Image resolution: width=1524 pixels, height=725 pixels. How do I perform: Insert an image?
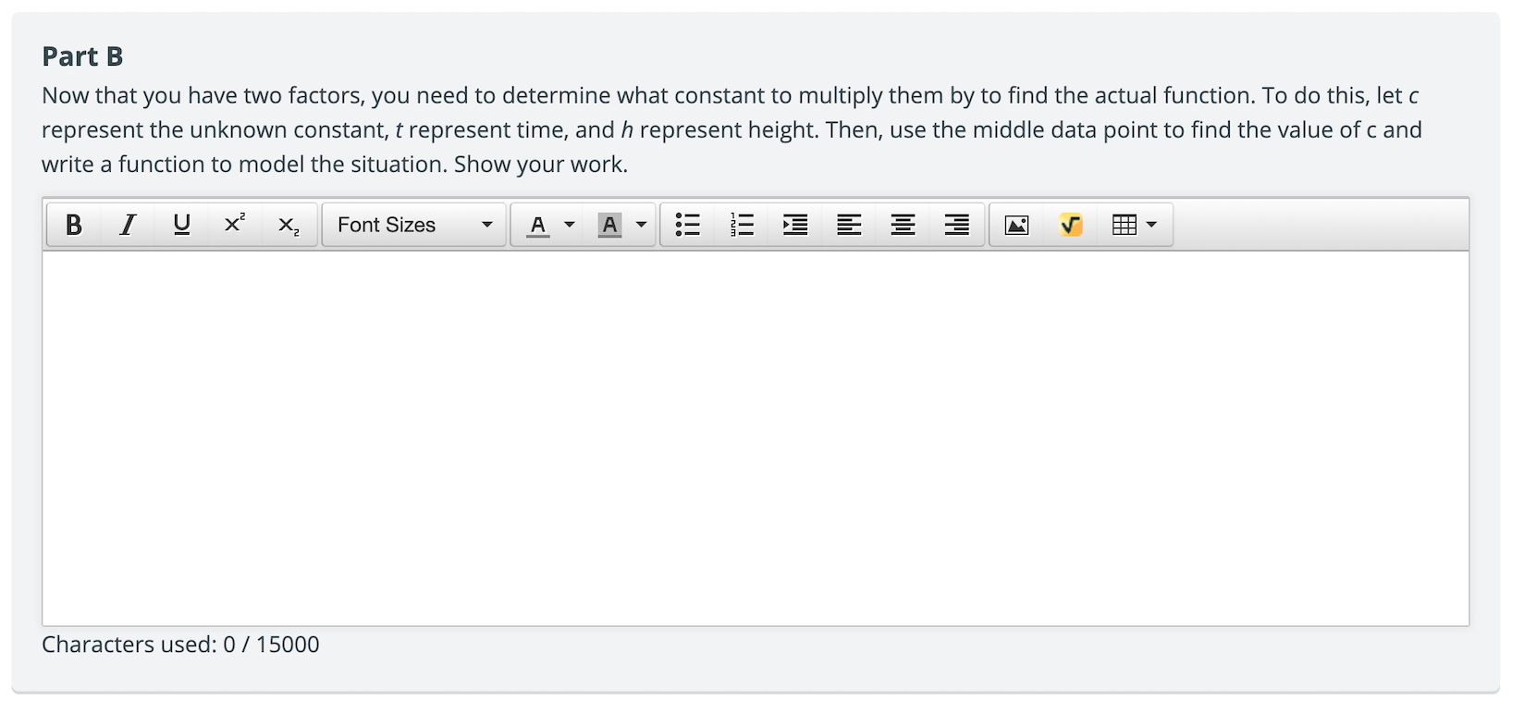[1017, 225]
